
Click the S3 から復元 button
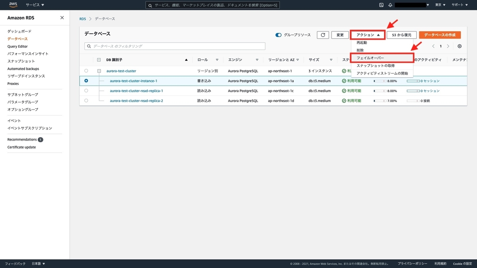pyautogui.click(x=401, y=35)
